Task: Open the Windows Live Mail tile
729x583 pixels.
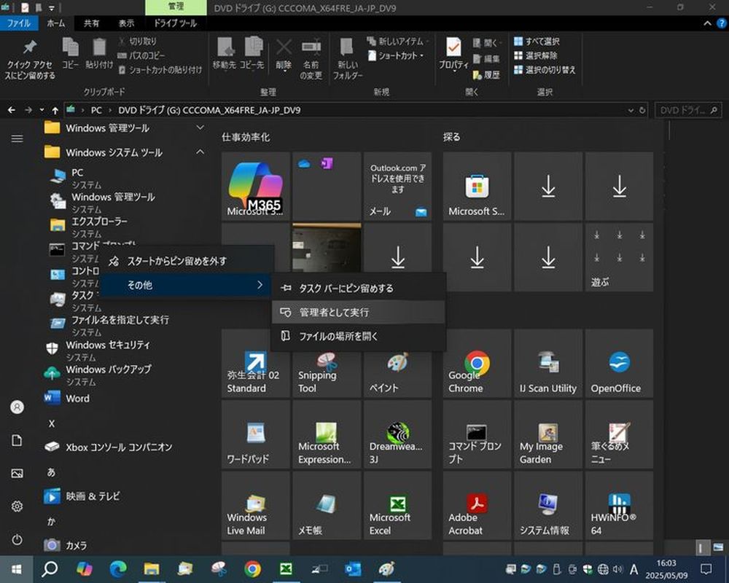Action: (x=256, y=505)
